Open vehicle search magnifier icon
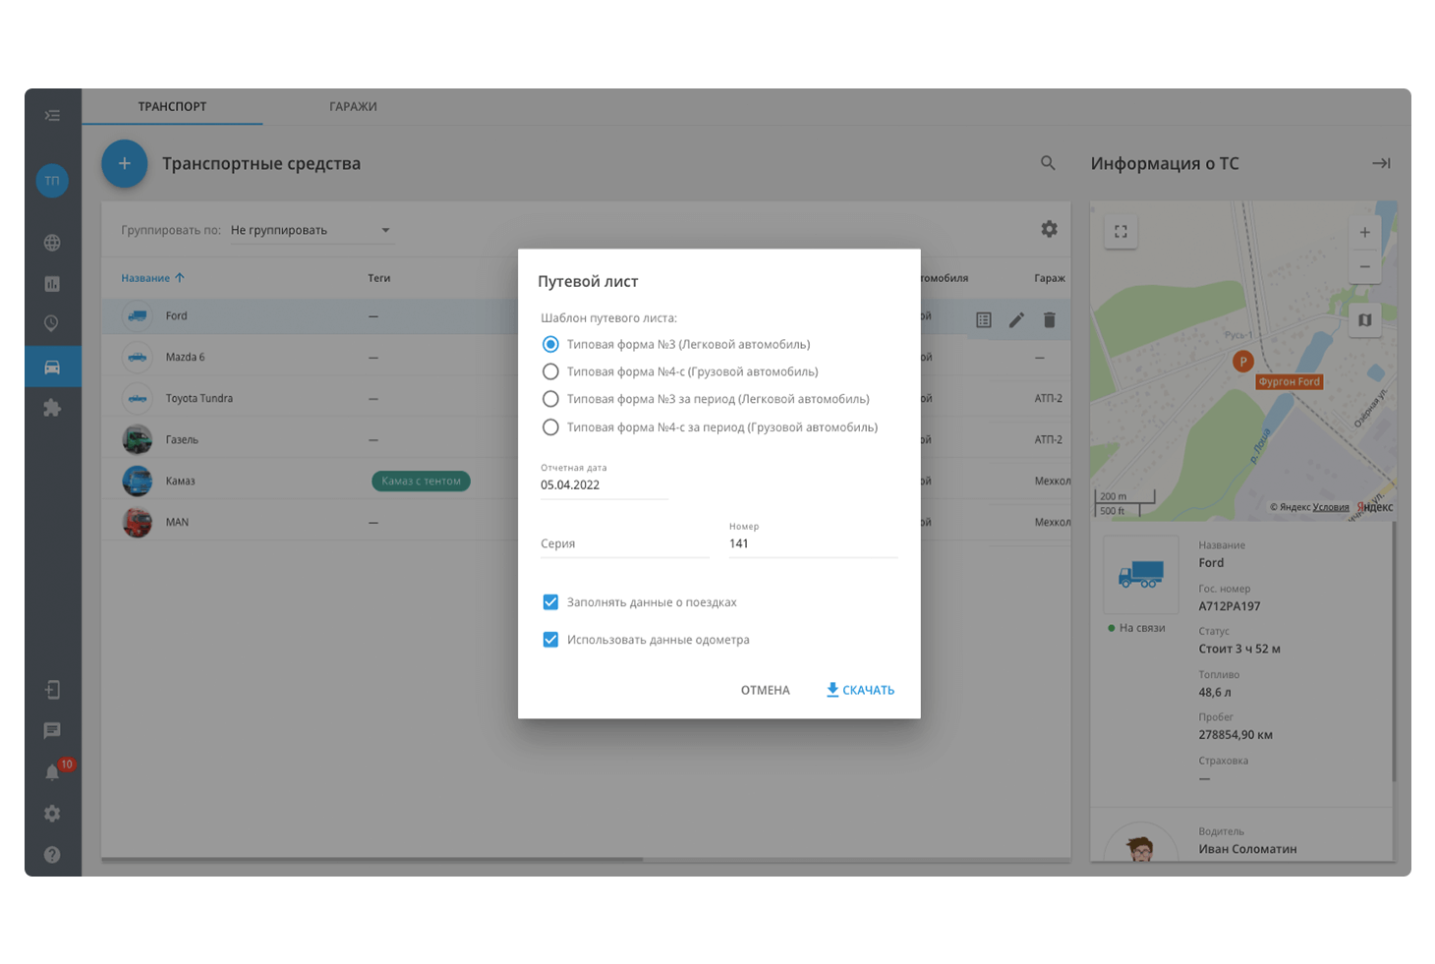The width and height of the screenshot is (1435, 964). [x=1048, y=163]
